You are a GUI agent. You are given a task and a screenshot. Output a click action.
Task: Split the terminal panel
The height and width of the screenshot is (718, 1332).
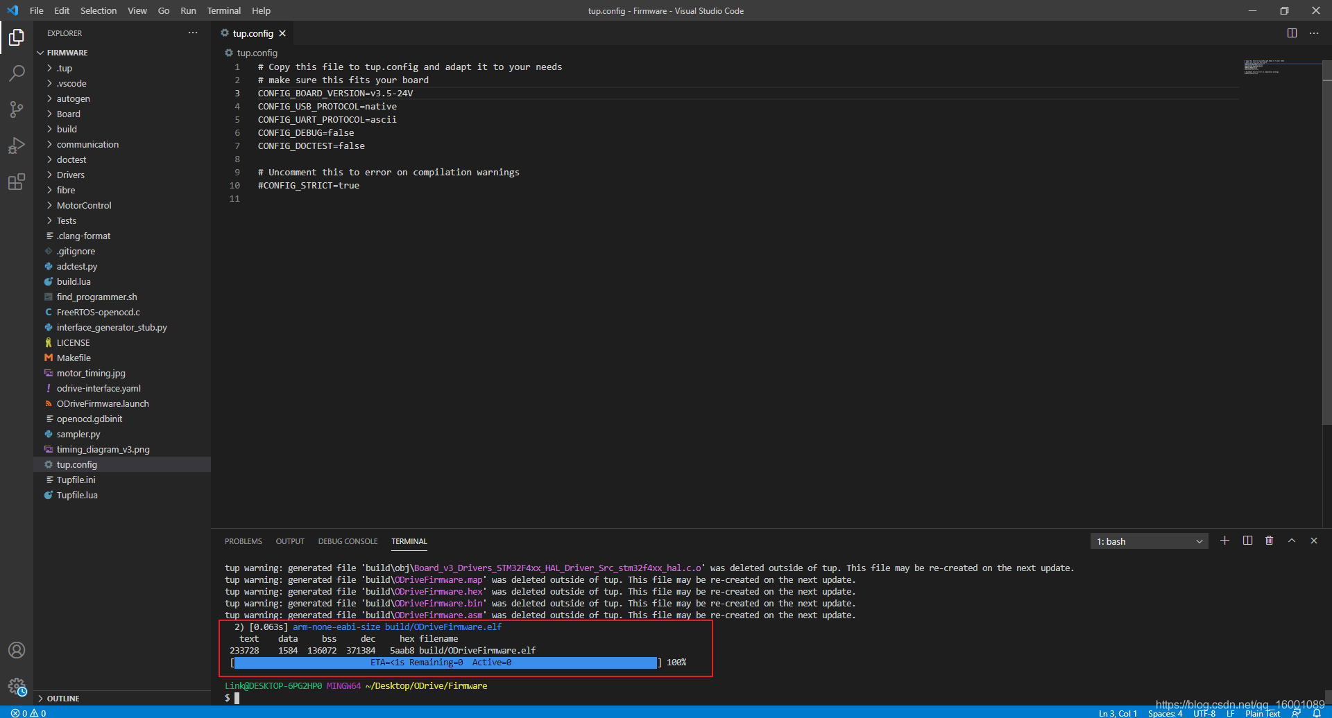click(x=1247, y=541)
